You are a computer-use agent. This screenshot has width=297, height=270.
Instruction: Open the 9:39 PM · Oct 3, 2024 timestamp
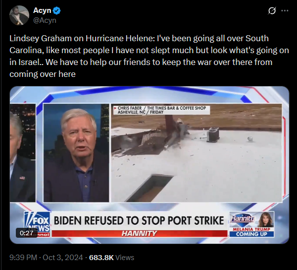[46, 258]
